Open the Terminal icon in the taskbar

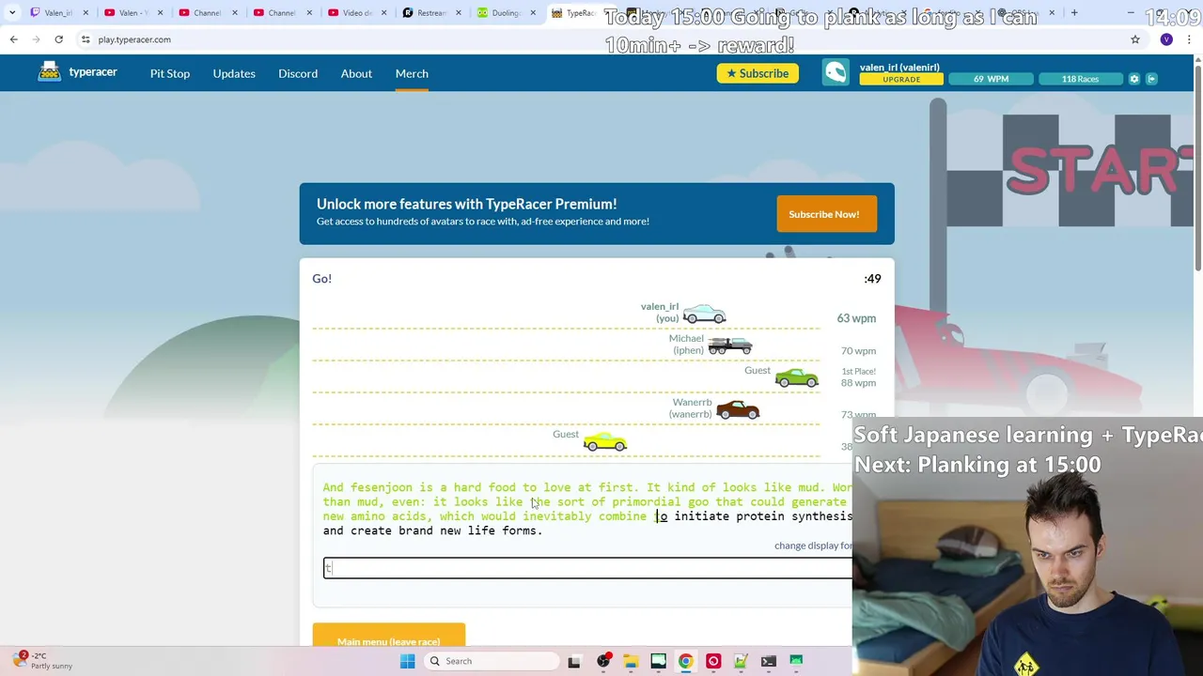pyautogui.click(x=769, y=661)
